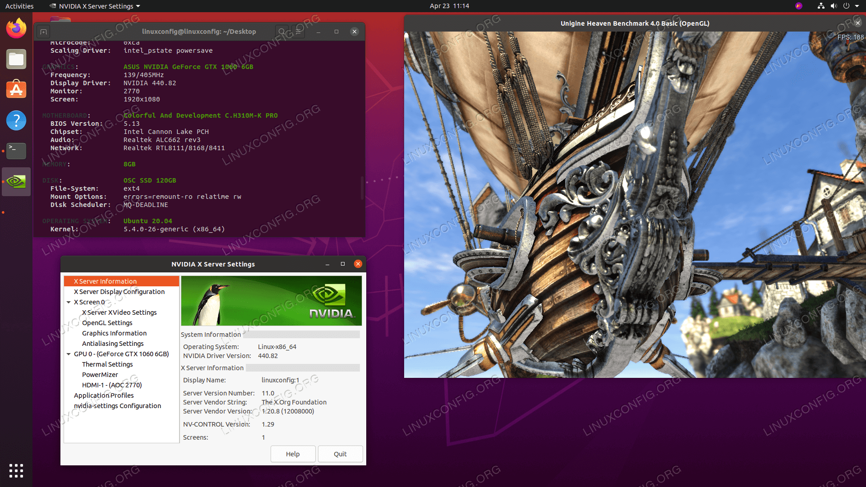866x487 pixels.
Task: Maximize the terminal window
Action: pyautogui.click(x=336, y=32)
